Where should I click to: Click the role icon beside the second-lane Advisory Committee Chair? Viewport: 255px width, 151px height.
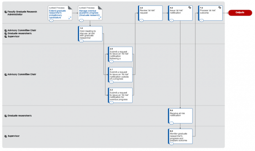click(5, 30)
